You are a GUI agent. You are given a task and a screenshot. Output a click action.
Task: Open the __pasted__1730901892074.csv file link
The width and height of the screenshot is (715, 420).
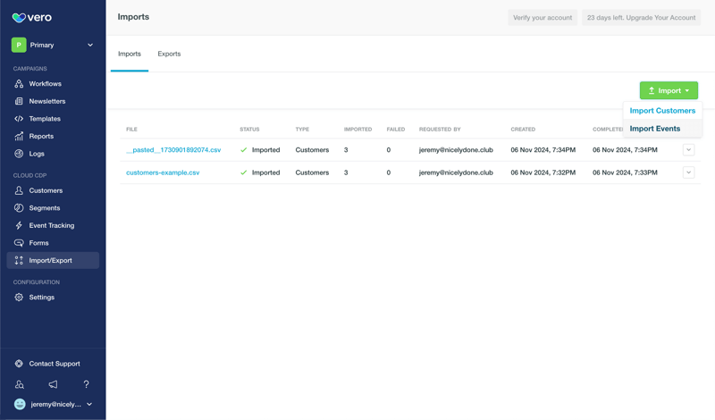click(x=173, y=150)
